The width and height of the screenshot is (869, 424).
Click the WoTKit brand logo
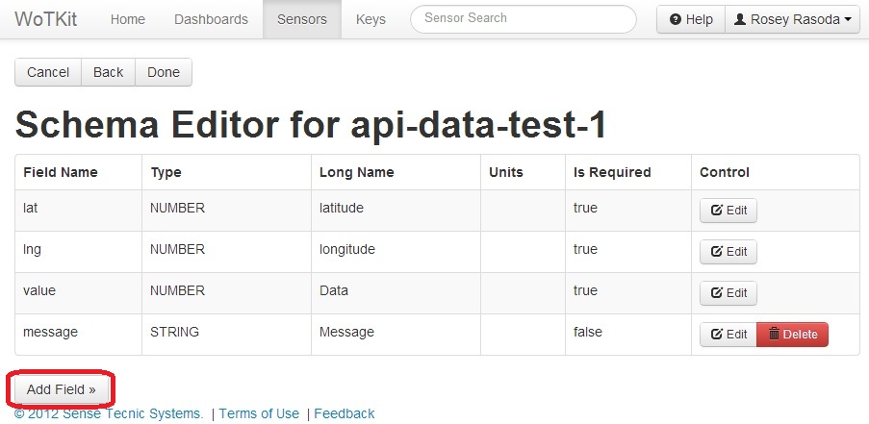pos(45,19)
